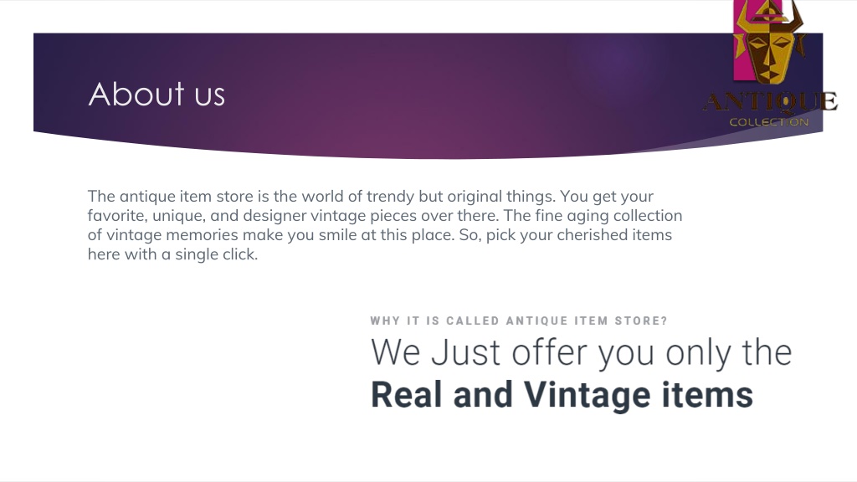
Task: Click the phrase 'trendy but original things'
Action: click(x=461, y=196)
